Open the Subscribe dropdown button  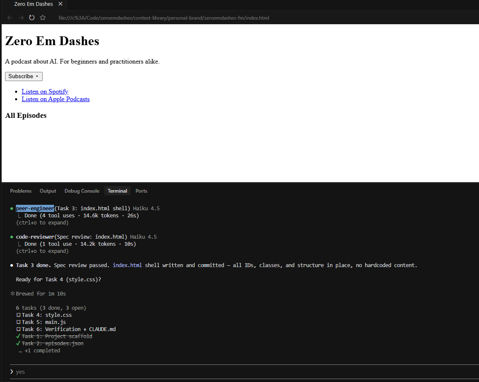pos(24,76)
